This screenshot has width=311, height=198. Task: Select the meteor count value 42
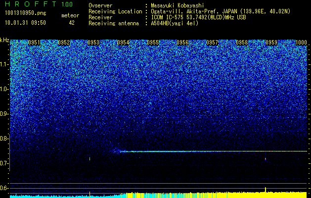point(72,23)
